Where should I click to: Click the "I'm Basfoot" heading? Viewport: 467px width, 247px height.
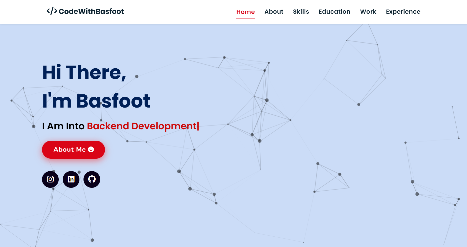pyautogui.click(x=96, y=101)
